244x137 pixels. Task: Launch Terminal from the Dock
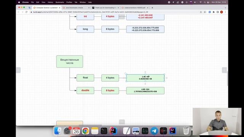point(104,131)
